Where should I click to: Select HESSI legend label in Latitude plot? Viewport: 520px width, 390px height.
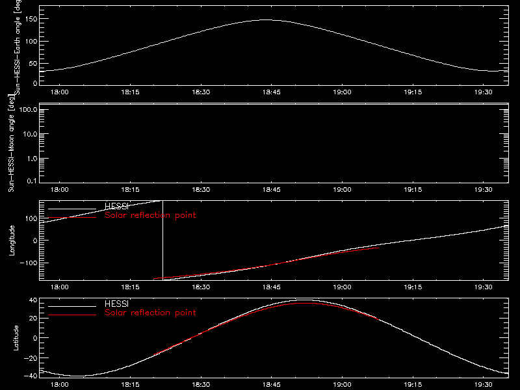click(x=116, y=304)
